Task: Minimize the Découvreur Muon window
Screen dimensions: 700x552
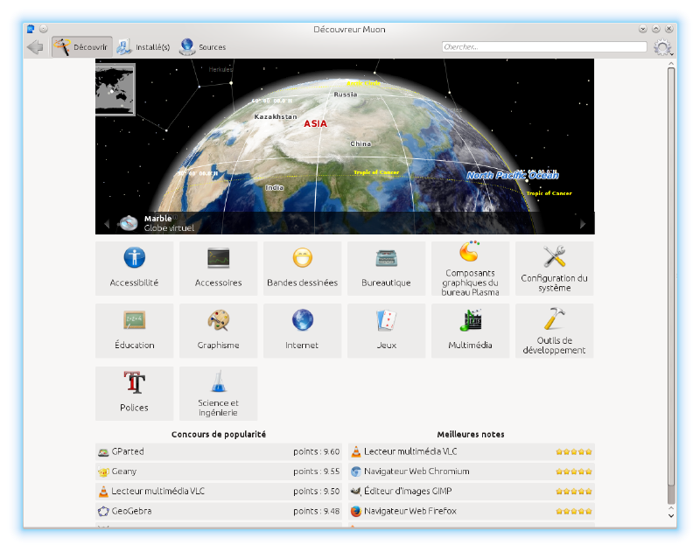Action: pos(643,29)
